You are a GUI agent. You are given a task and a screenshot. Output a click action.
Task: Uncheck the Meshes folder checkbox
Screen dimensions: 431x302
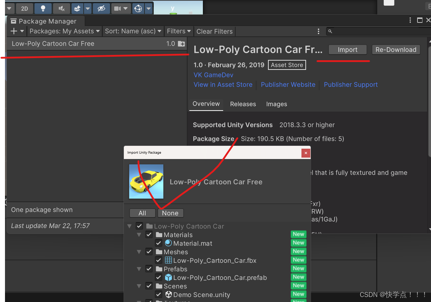point(149,252)
